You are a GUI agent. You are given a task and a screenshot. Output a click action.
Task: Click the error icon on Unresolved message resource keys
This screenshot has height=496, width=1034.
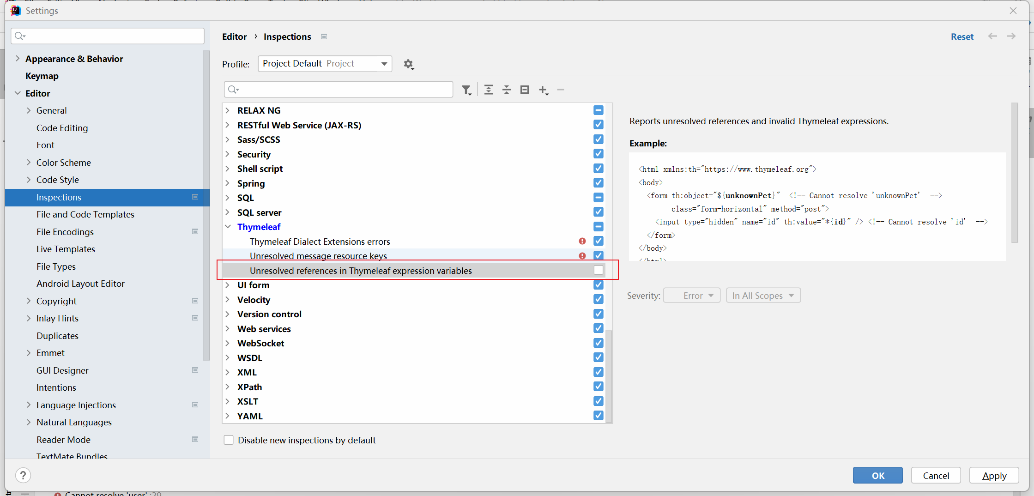(x=582, y=256)
